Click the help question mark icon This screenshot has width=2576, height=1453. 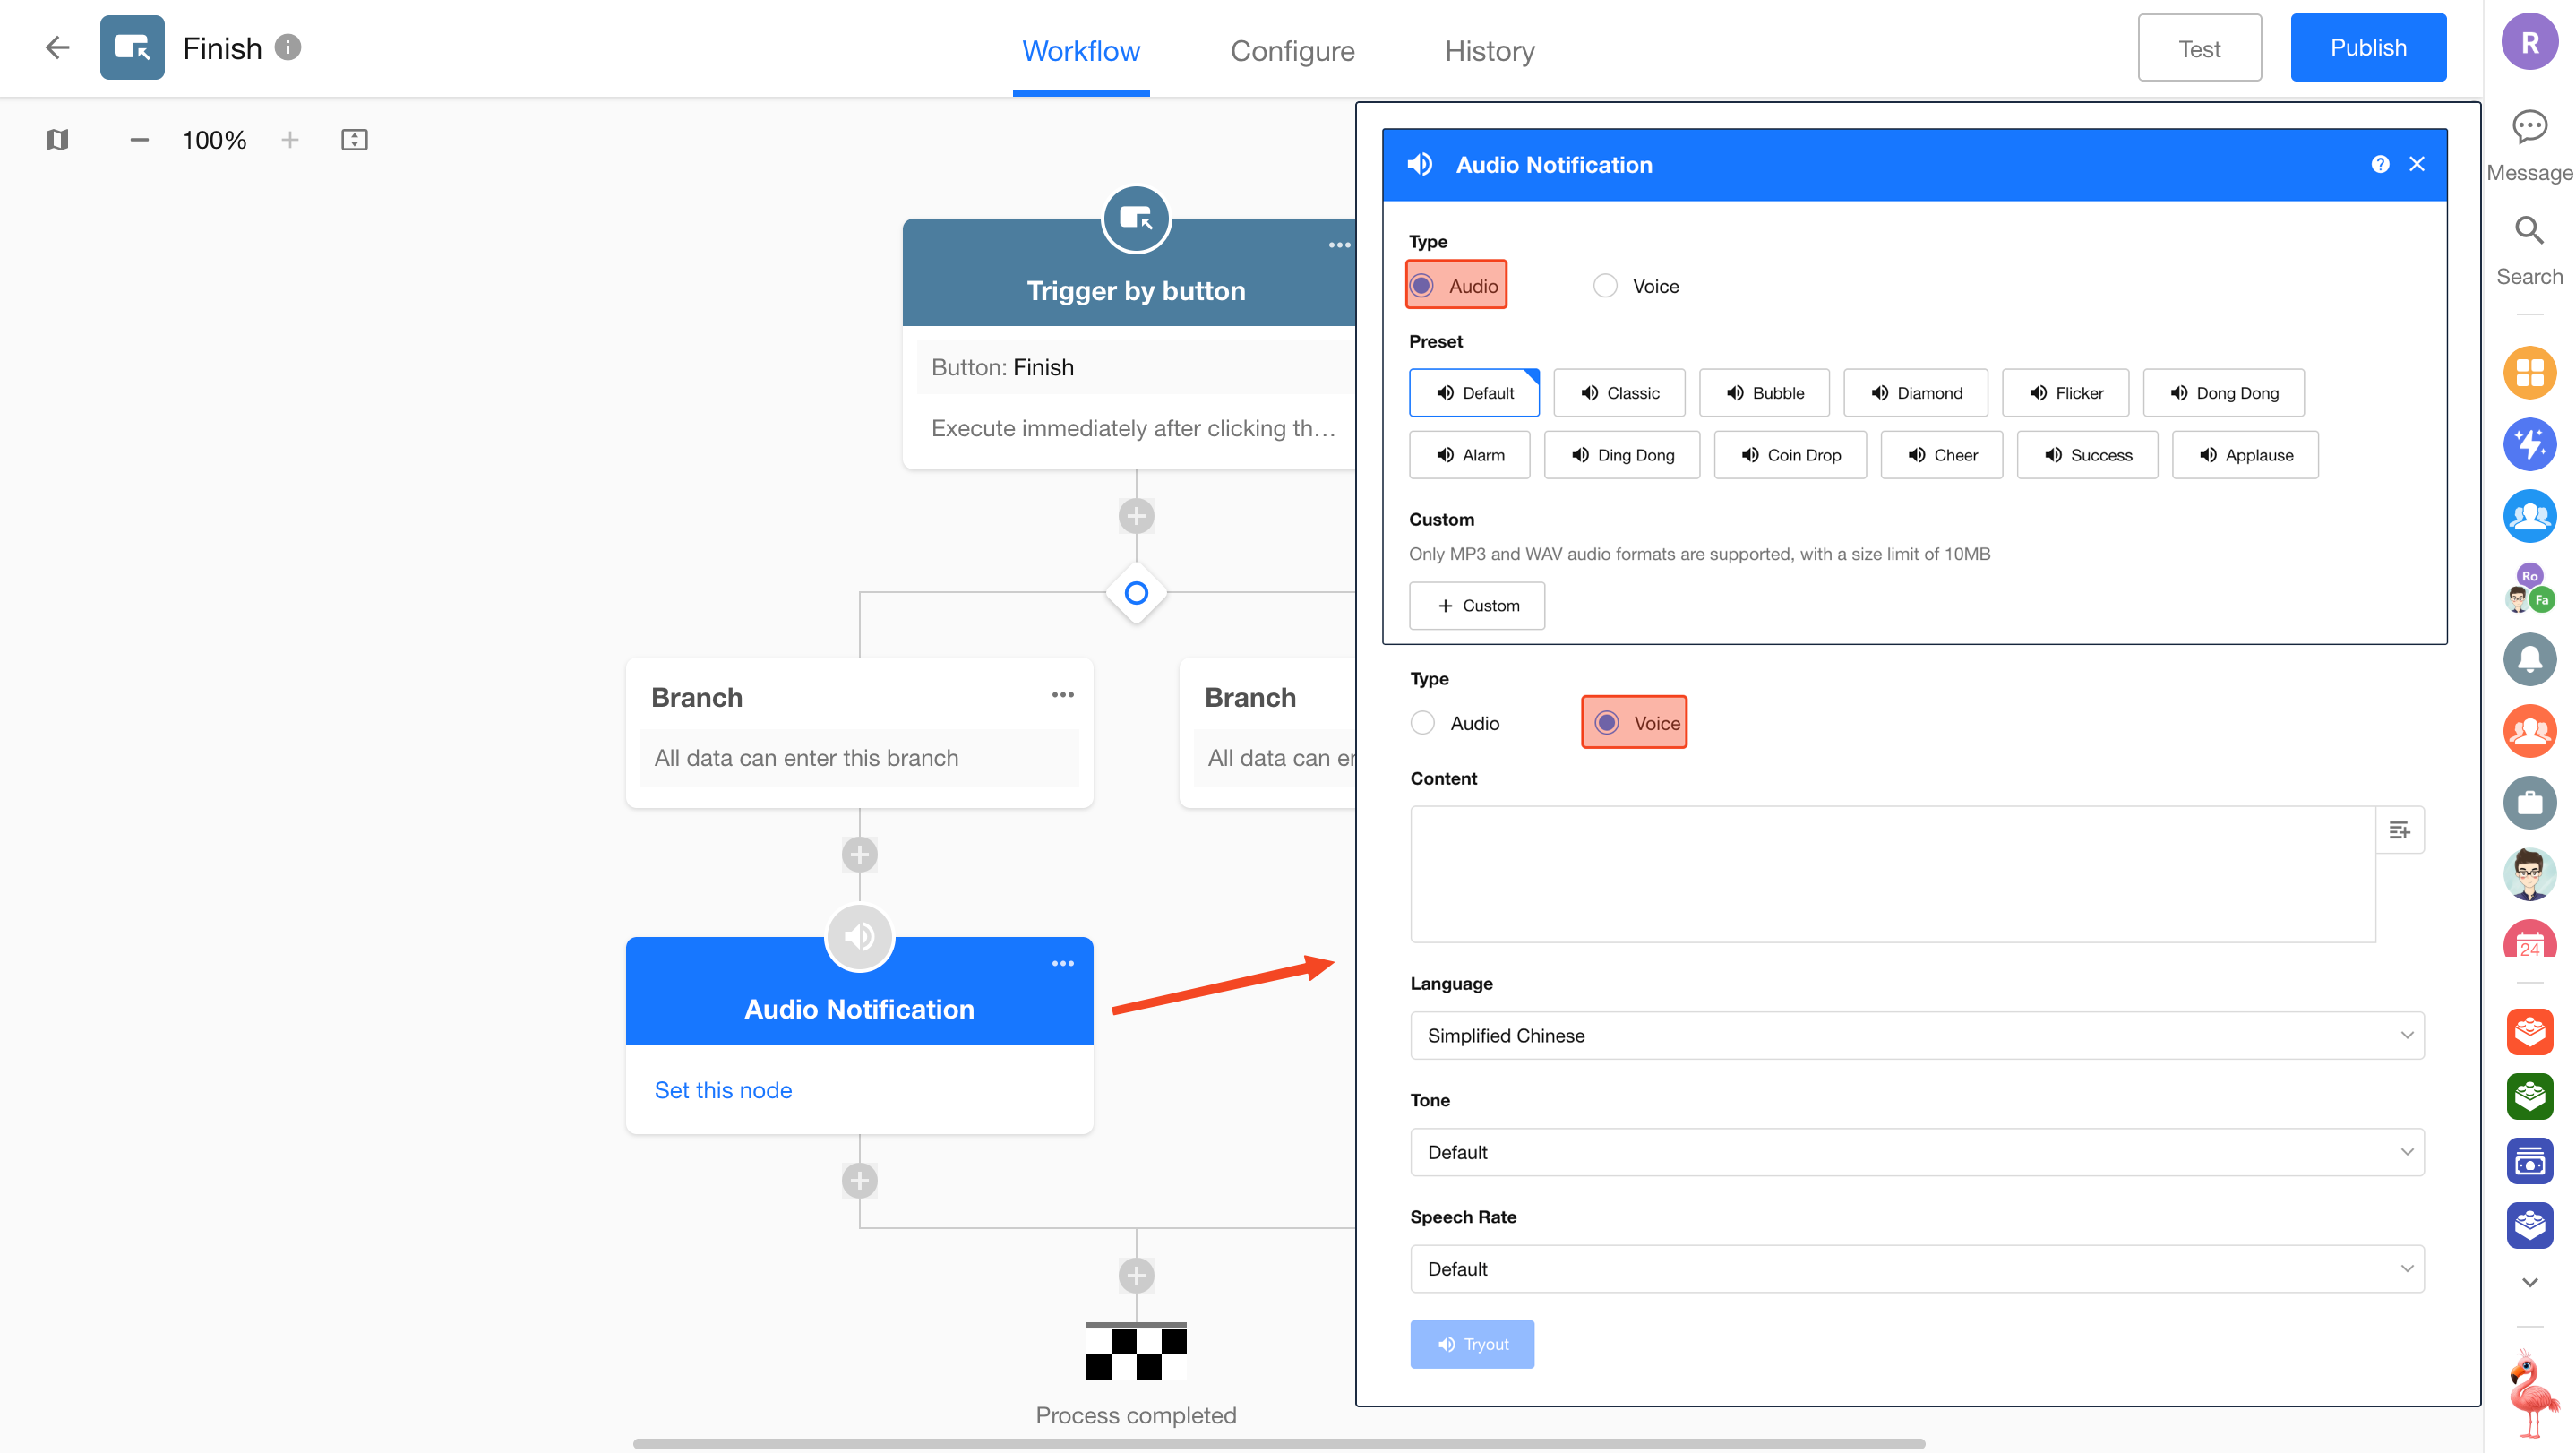click(x=2380, y=164)
